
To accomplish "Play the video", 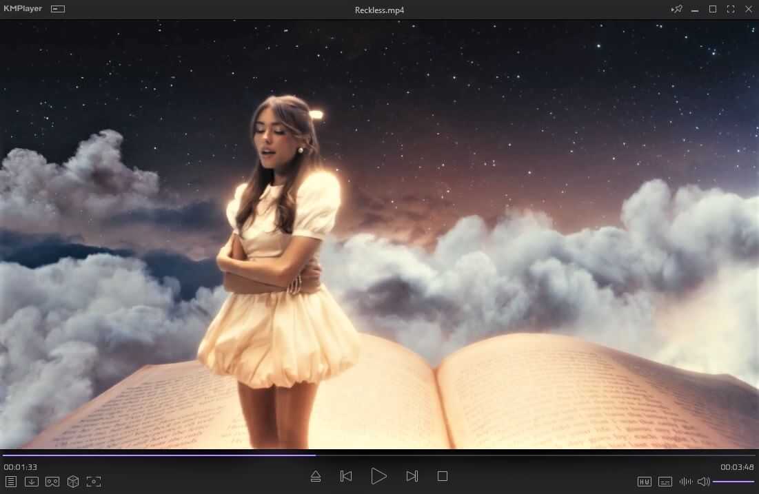I will [378, 476].
